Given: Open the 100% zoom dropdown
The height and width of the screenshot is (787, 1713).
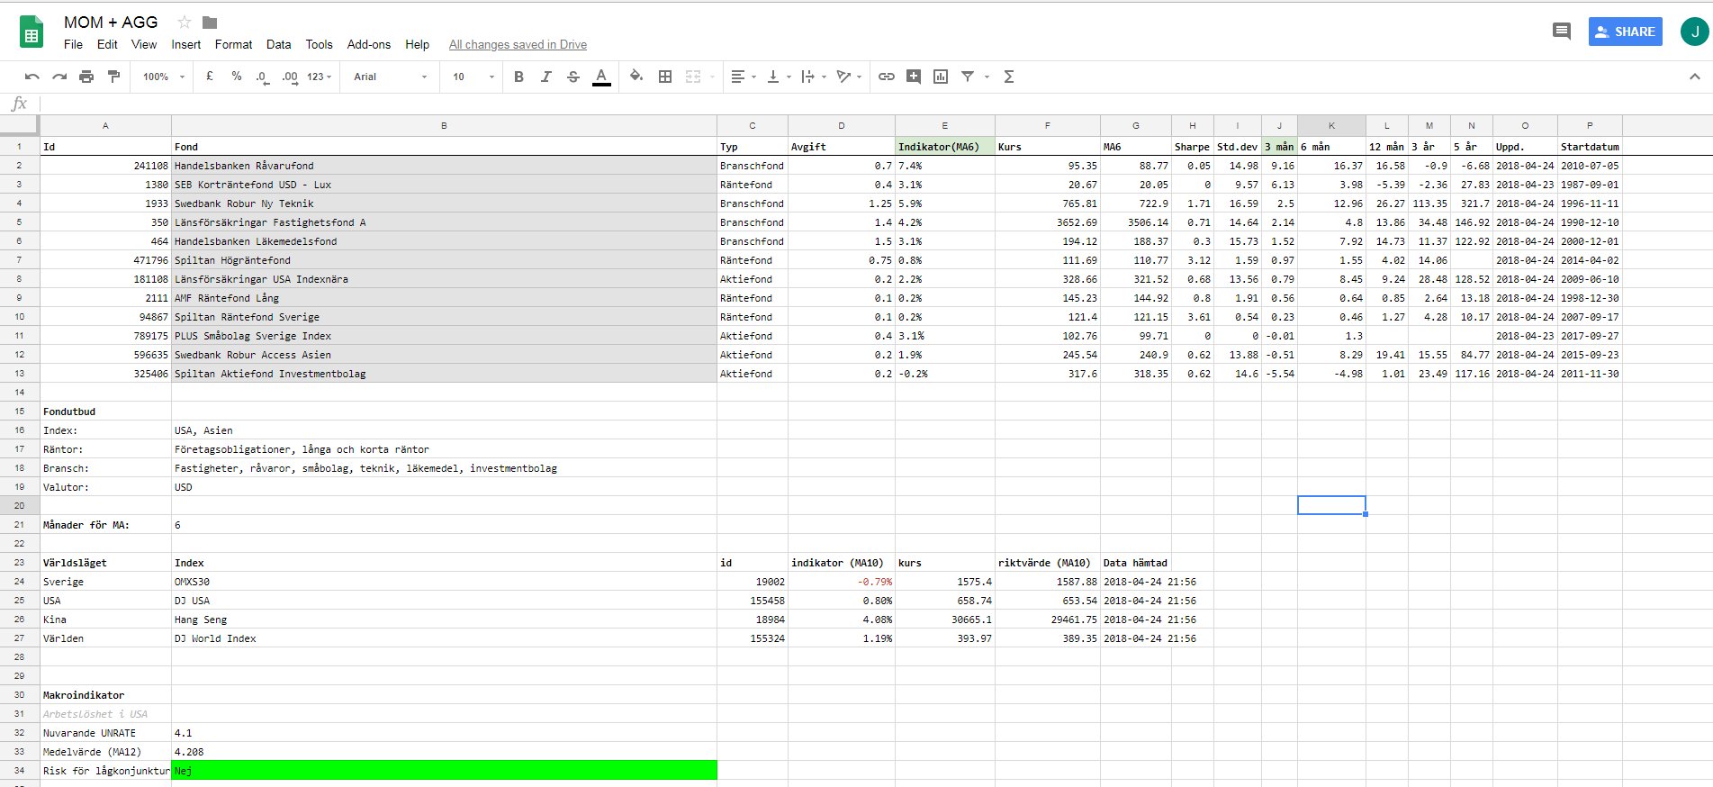Looking at the screenshot, I should pos(163,77).
